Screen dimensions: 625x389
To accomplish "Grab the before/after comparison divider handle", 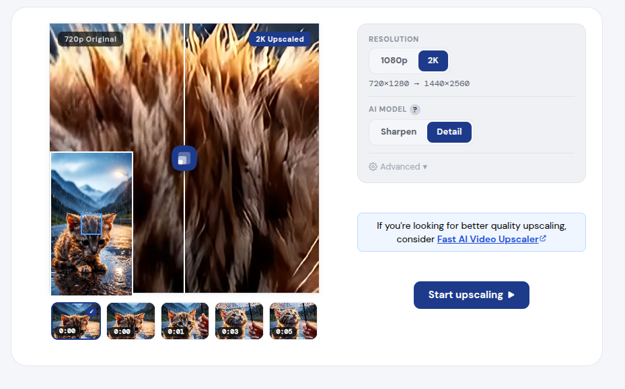I will tap(184, 158).
